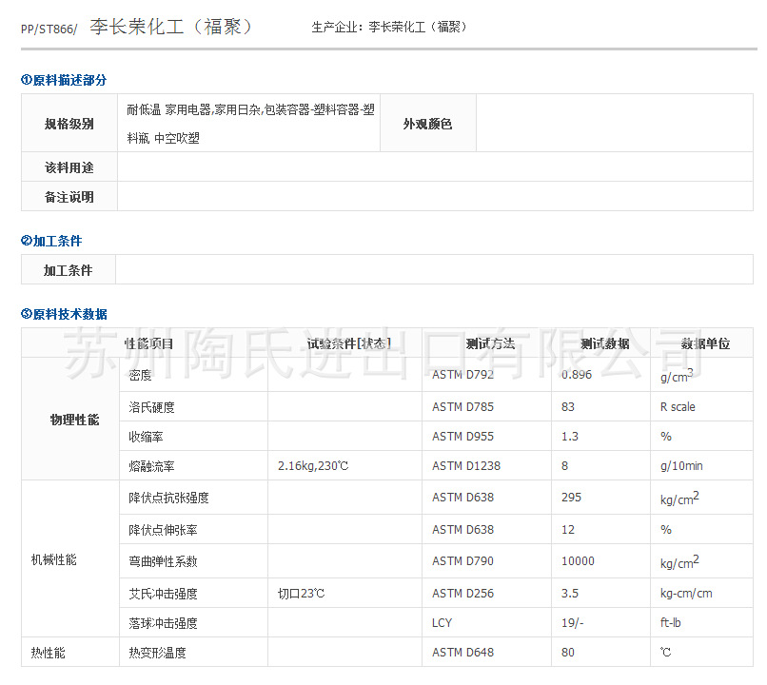Image resolution: width=767 pixels, height=685 pixels.
Task: Click the ASTM D1238 method cell
Action: [x=486, y=465]
